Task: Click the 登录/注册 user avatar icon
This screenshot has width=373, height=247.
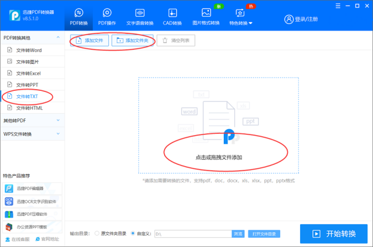Action: 289,20
